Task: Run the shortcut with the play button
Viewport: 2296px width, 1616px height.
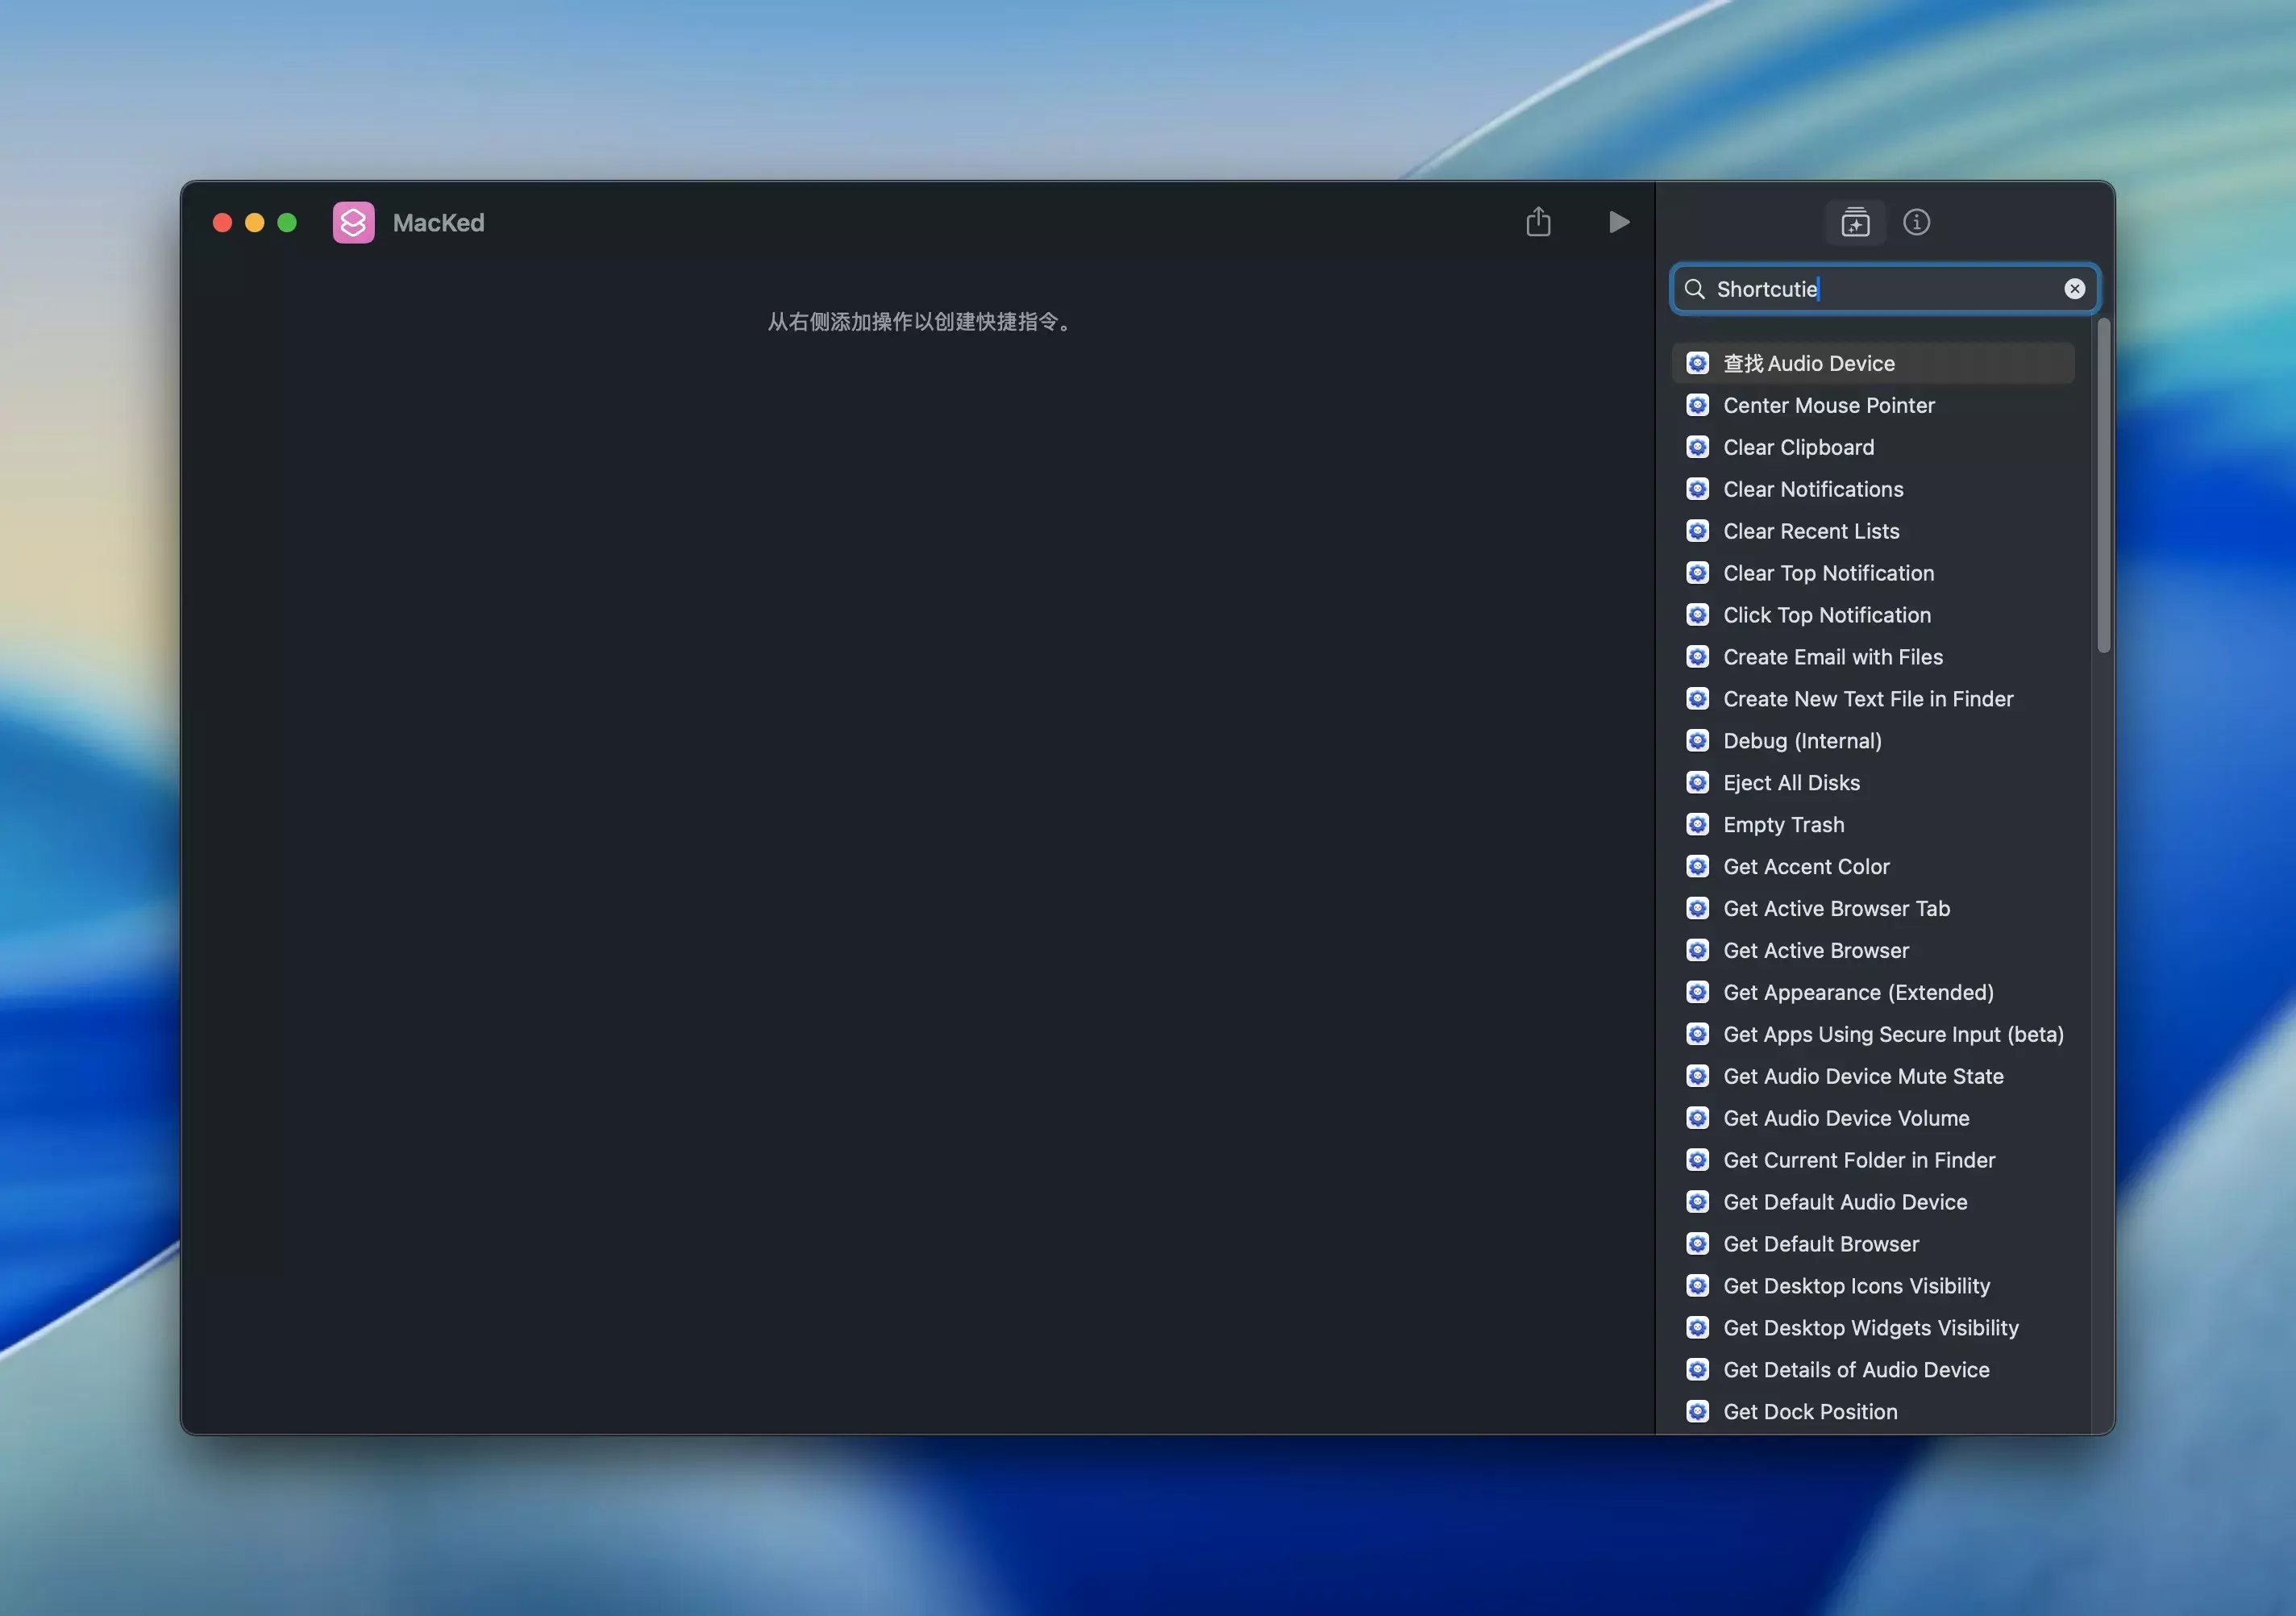Action: (1618, 222)
